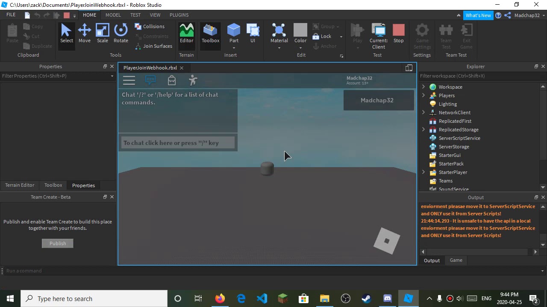Pick the Rotate tool
This screenshot has height=307, width=547.
[121, 34]
